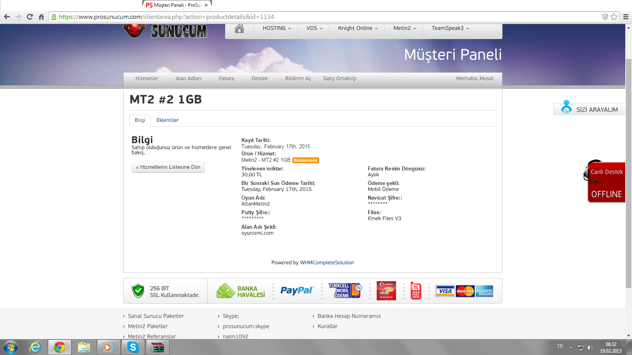Open the Windows Start menu
The image size is (632, 355).
[x=11, y=348]
